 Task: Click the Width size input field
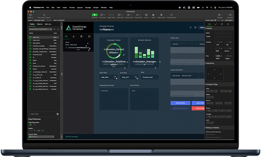(218, 56)
